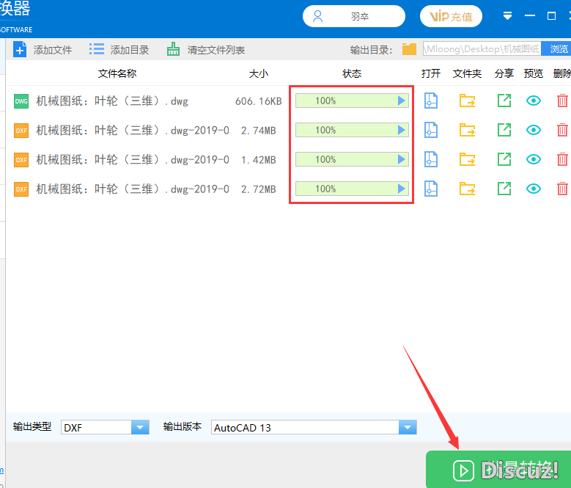Delete the fourth file from the list
This screenshot has width=571, height=488.
(x=562, y=189)
